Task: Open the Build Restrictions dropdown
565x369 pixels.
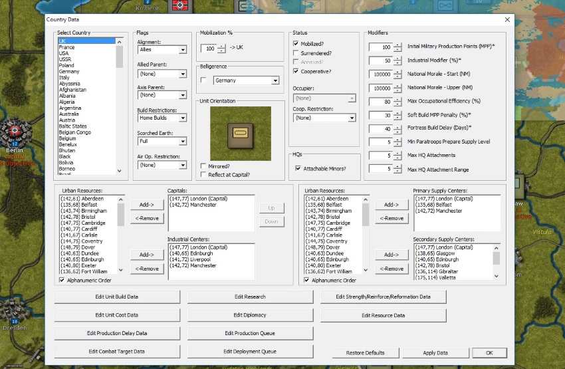Action: [183, 118]
